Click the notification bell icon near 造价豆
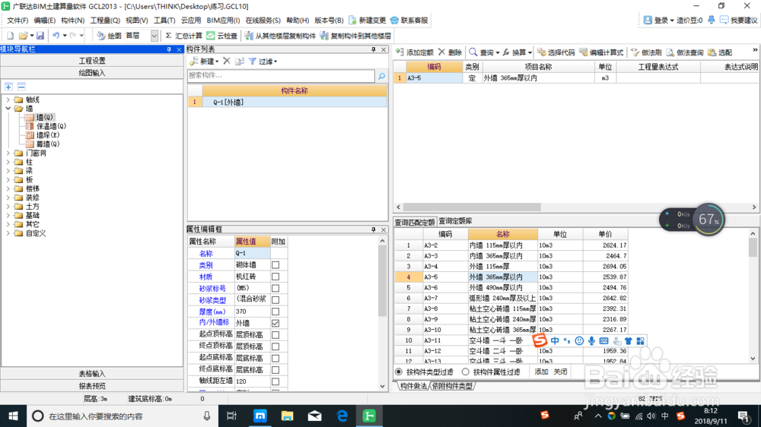Screen dimensions: 761x427 point(711,21)
